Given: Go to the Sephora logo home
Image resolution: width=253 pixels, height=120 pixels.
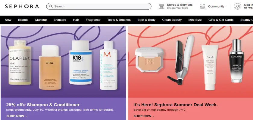Looking at the screenshot, I should coord(22,6).
